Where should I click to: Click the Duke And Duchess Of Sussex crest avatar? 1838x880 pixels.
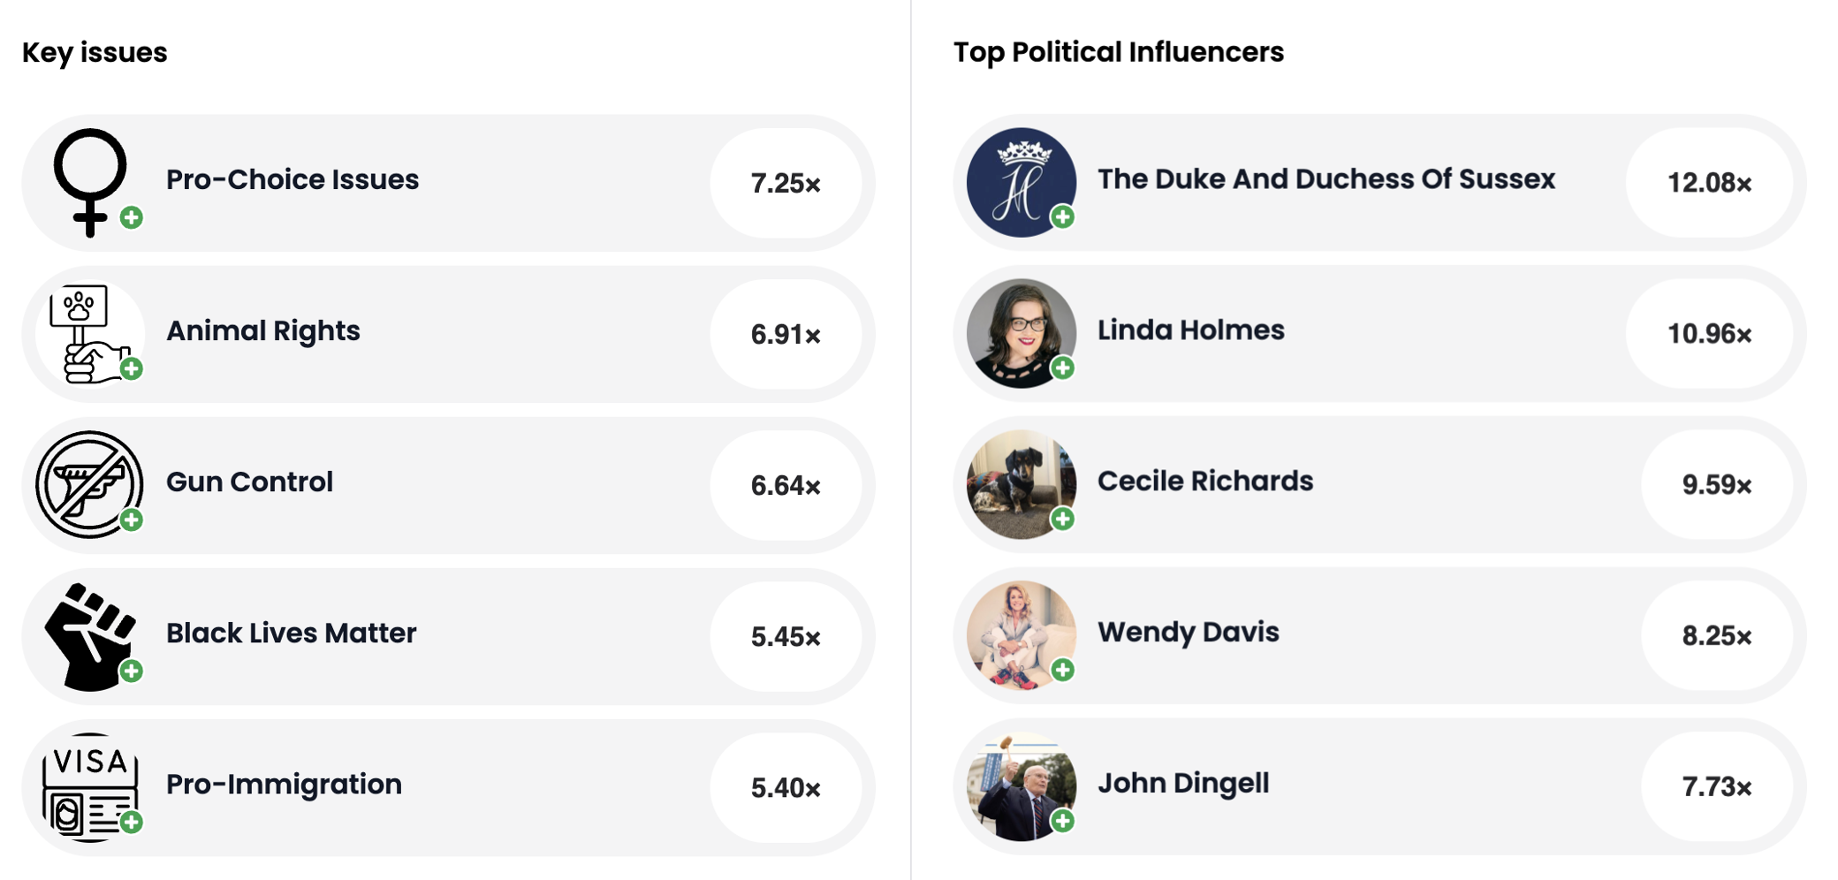(x=1022, y=182)
